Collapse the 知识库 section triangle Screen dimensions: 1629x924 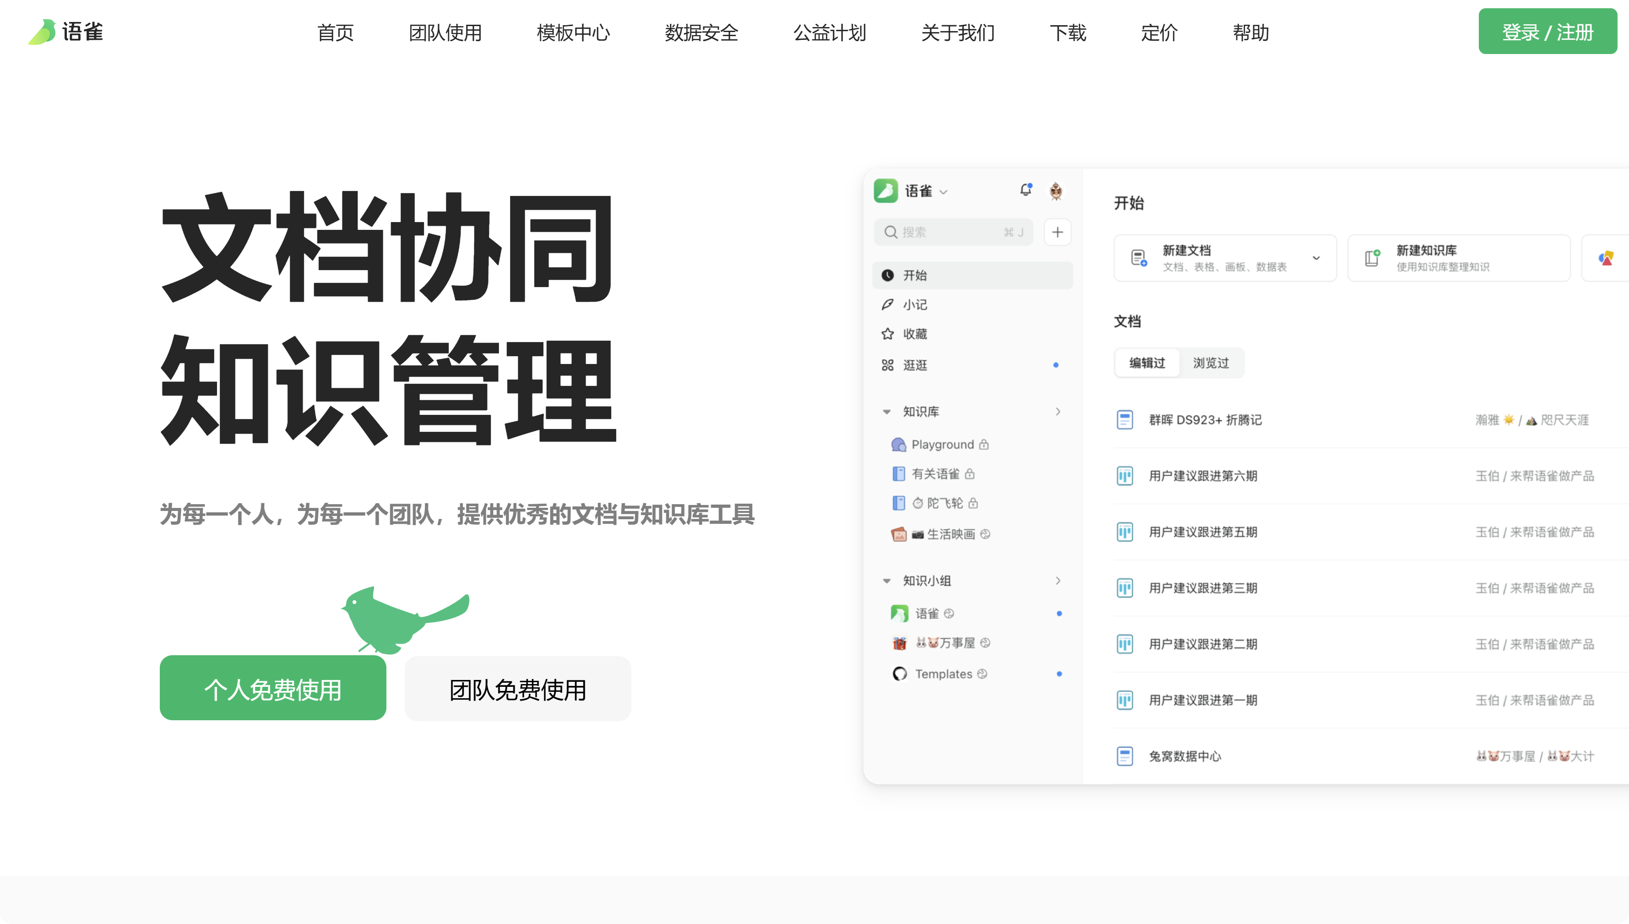pos(886,412)
